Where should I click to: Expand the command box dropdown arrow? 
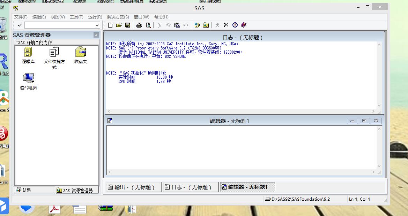point(97,25)
